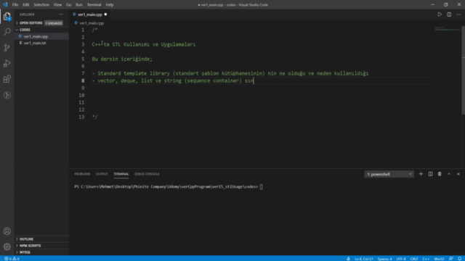The width and height of the screenshot is (465, 261).
Task: Open the Search view in activity bar
Action: tap(7, 32)
